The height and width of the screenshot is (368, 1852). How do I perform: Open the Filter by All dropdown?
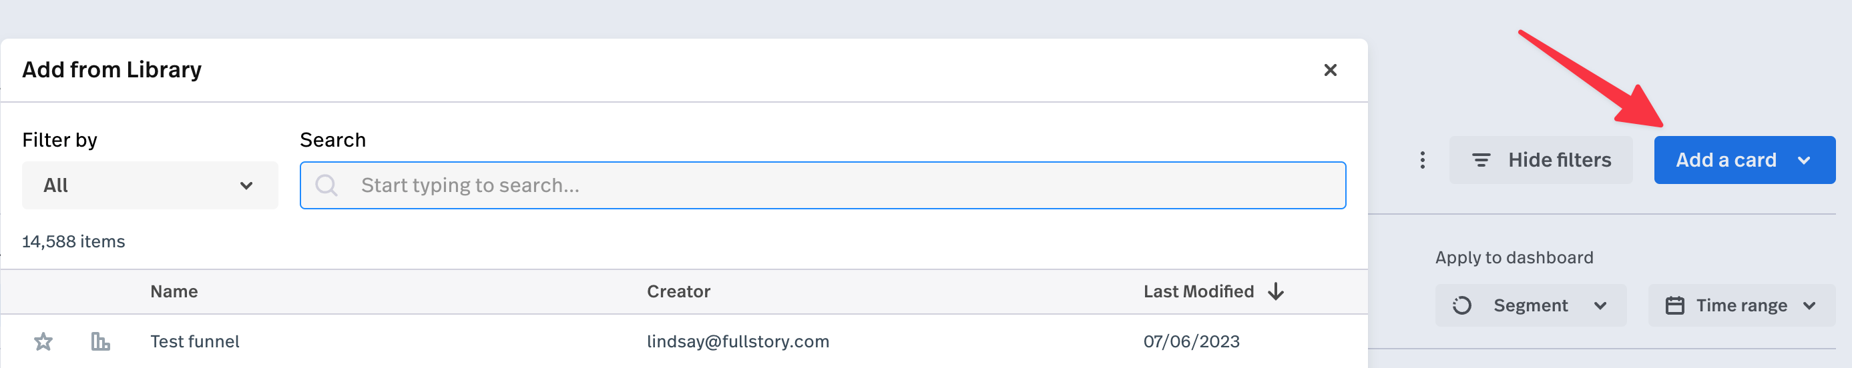pyautogui.click(x=150, y=186)
